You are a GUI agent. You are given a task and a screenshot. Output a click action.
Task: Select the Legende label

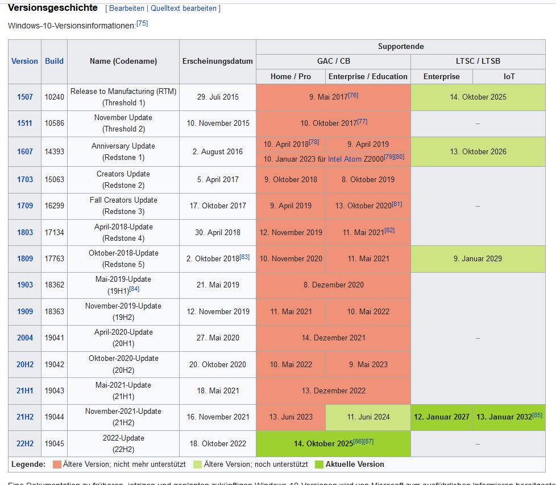tap(28, 465)
